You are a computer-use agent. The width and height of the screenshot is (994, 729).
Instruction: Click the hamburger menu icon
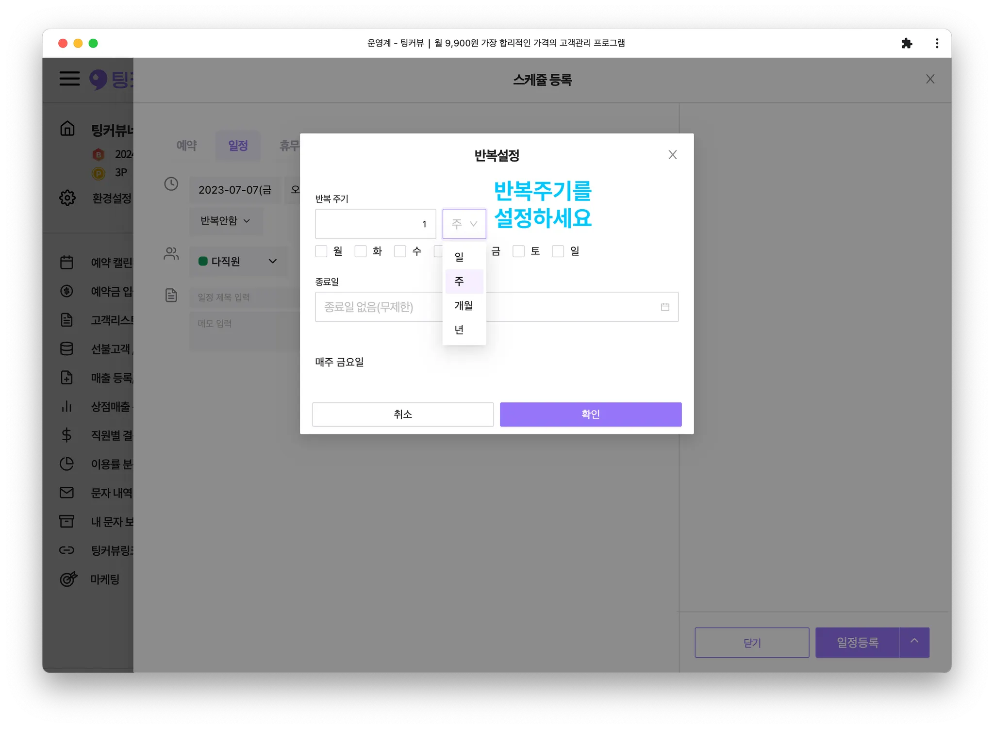pos(69,79)
